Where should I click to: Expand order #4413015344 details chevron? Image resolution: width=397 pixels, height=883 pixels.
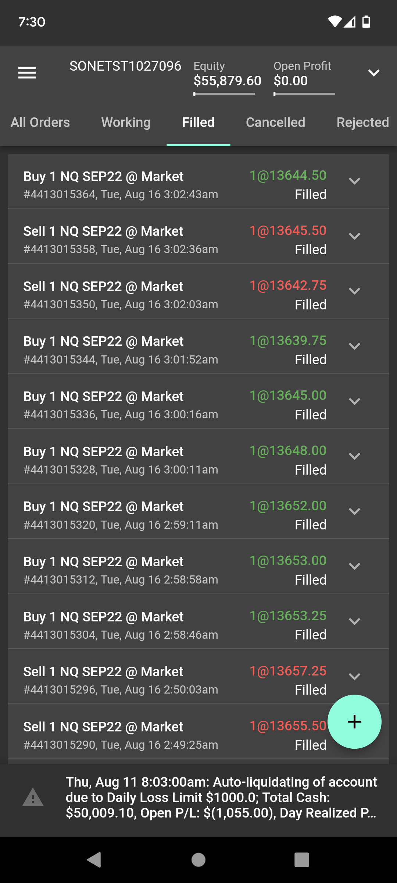point(354,346)
